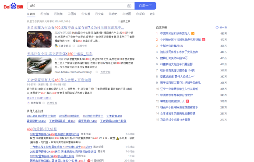Open the 地图 tab
Viewport: 254px width, 162px height.
point(127,14)
